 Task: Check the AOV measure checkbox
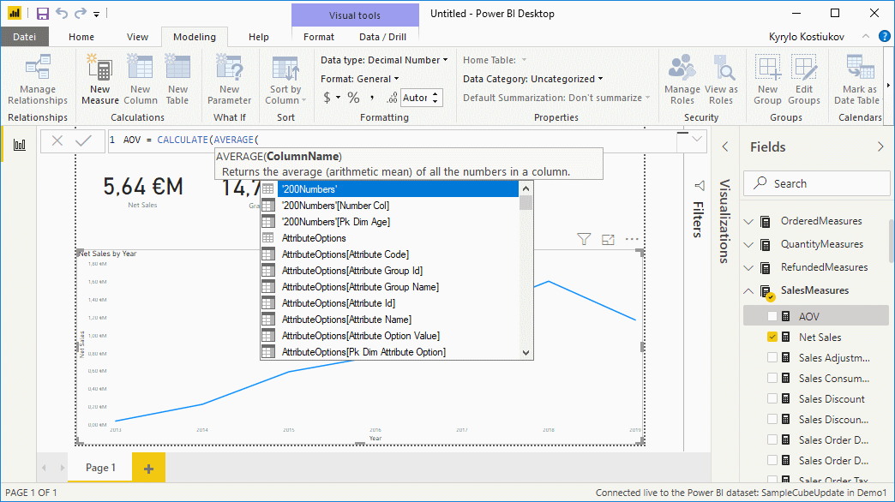pos(772,316)
